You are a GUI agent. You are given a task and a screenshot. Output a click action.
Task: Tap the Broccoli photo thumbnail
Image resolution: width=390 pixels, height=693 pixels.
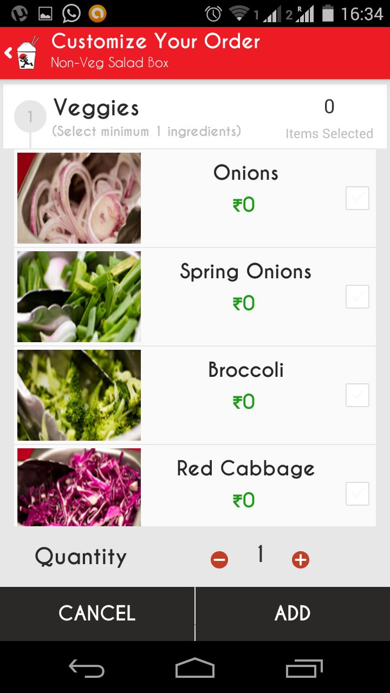pos(79,395)
